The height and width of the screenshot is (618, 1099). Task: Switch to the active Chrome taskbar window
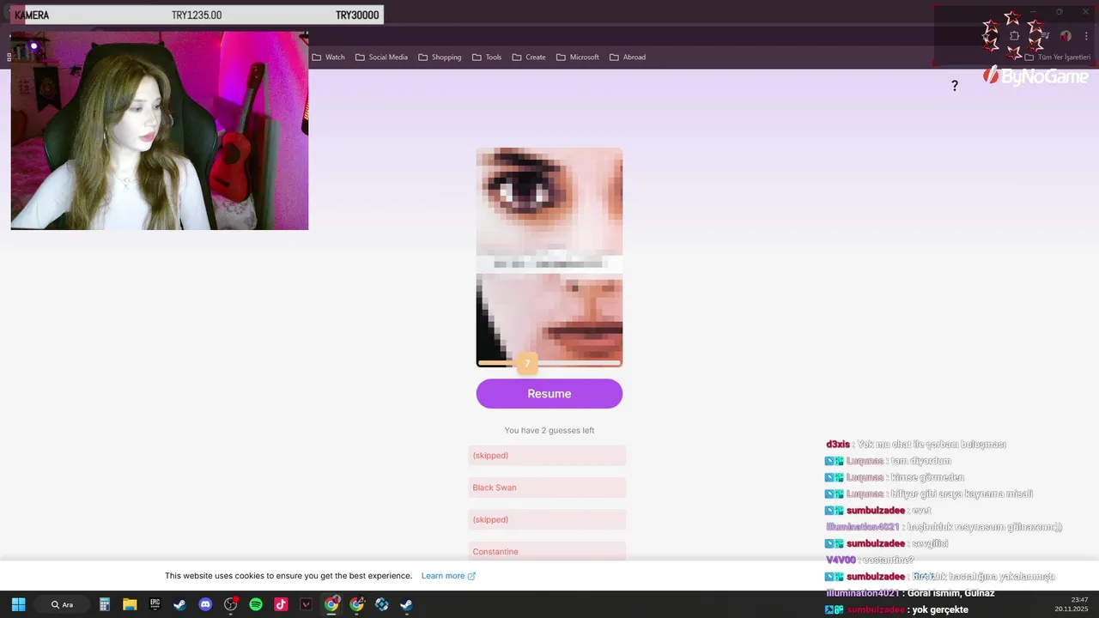tap(331, 604)
